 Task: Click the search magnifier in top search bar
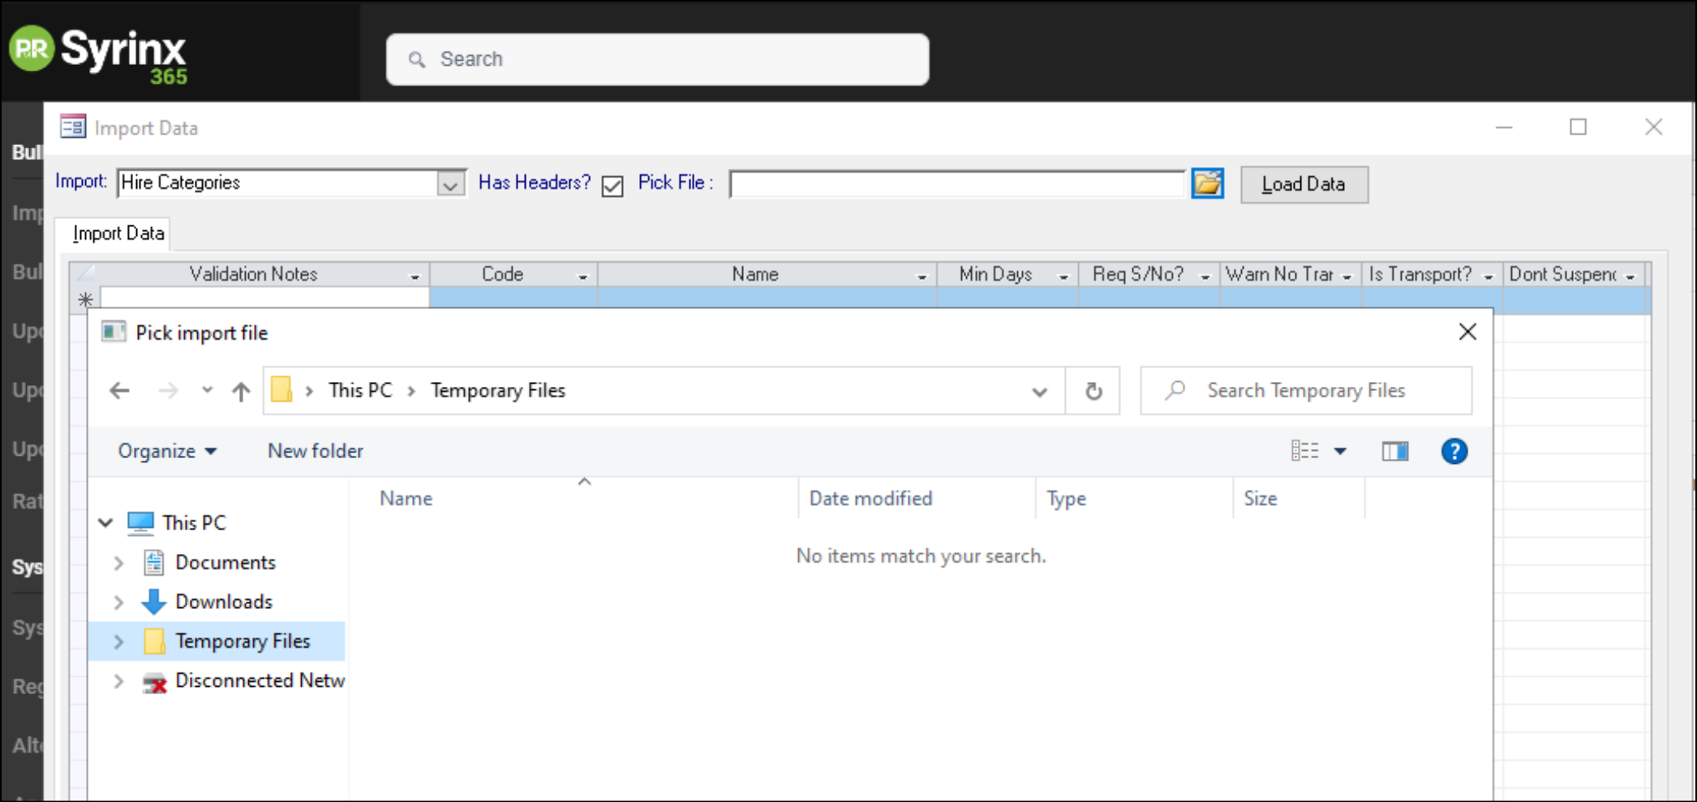click(x=417, y=59)
